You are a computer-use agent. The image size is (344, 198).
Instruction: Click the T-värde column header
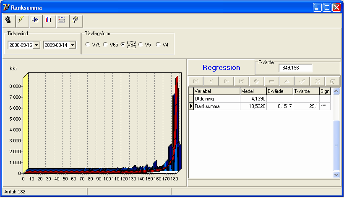[x=306, y=91]
